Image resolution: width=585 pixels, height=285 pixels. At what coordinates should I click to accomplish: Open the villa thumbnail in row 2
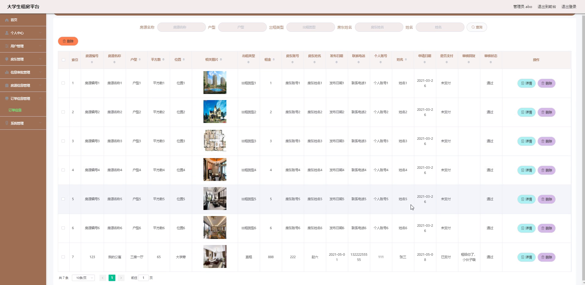pos(215,112)
